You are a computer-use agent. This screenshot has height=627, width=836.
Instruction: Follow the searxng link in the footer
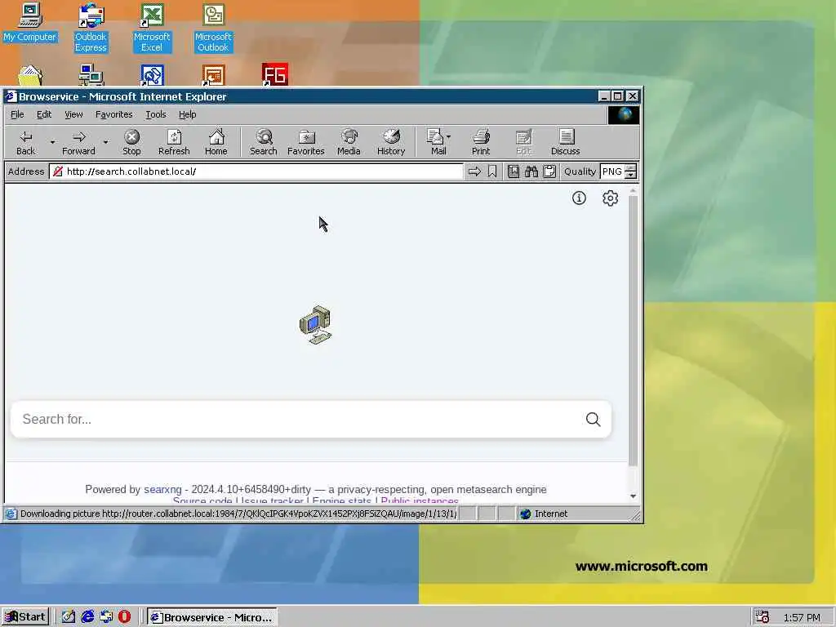(162, 490)
